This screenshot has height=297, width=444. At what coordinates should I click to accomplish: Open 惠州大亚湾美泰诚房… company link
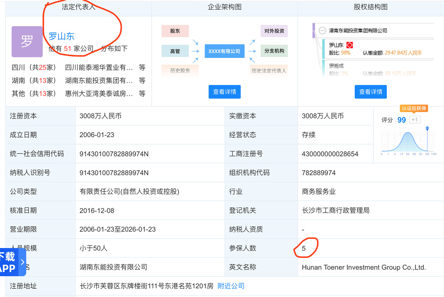pyautogui.click(x=99, y=94)
